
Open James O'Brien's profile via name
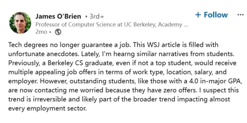click(58, 16)
